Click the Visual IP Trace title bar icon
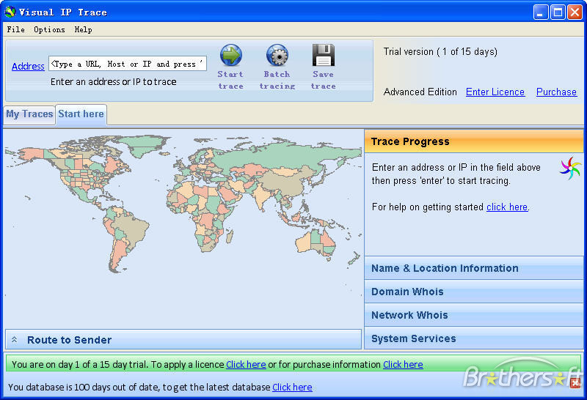 pyautogui.click(x=10, y=12)
